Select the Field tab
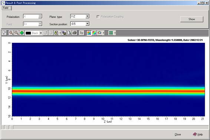 pos(6,8)
